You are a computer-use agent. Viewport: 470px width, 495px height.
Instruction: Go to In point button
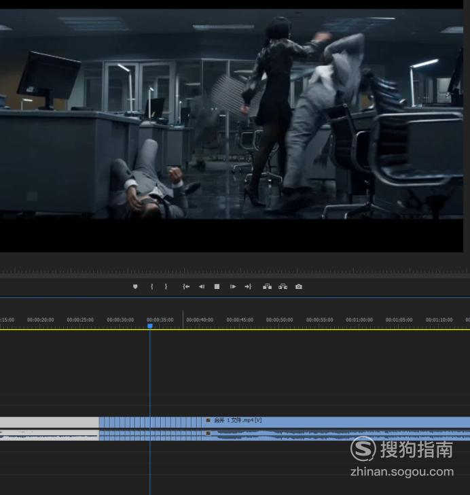pyautogui.click(x=186, y=287)
